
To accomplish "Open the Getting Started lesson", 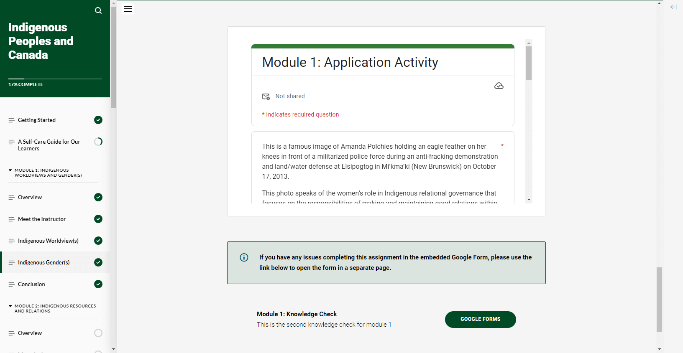I will coord(37,120).
